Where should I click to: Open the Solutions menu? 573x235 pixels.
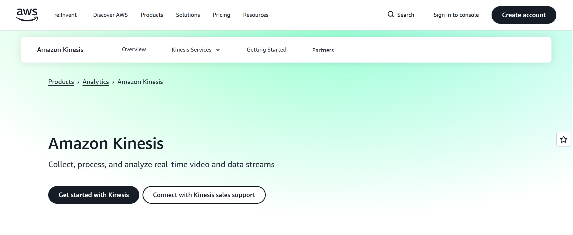pos(188,15)
